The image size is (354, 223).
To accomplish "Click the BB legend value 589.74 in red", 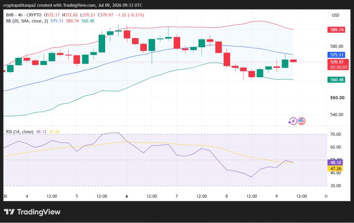I will click(72, 21).
